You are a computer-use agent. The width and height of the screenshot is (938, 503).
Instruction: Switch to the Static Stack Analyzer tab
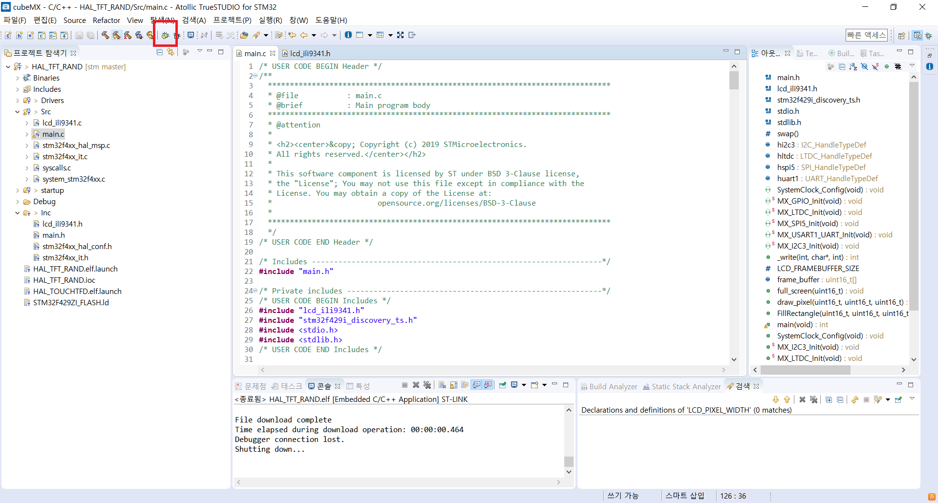pos(682,386)
